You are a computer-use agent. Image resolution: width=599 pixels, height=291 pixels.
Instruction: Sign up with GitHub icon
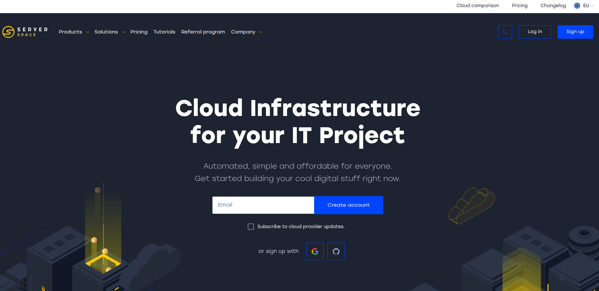336,251
